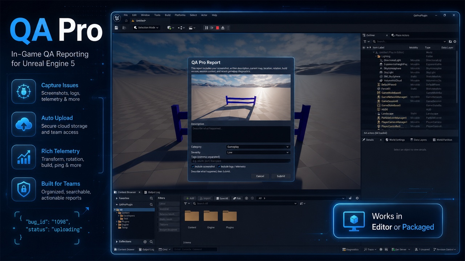Search within Favorites using magnifier icon
The width and height of the screenshot is (465, 261).
tap(151, 198)
